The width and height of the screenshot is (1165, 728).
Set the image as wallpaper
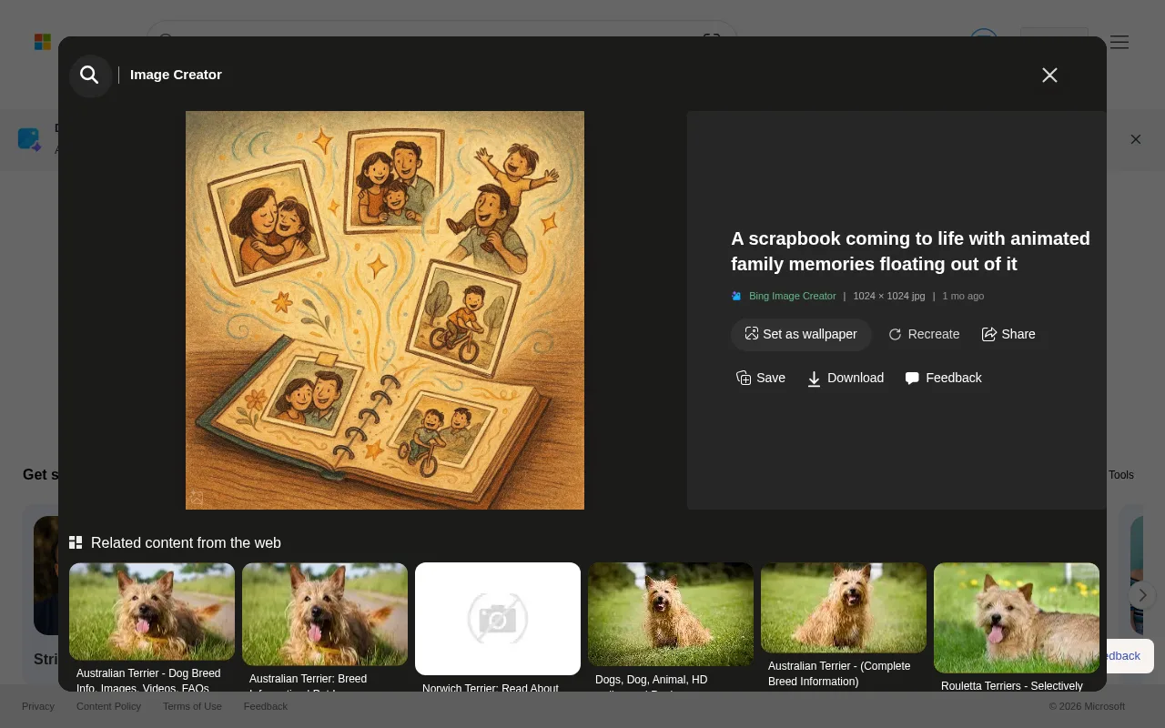pos(801,334)
